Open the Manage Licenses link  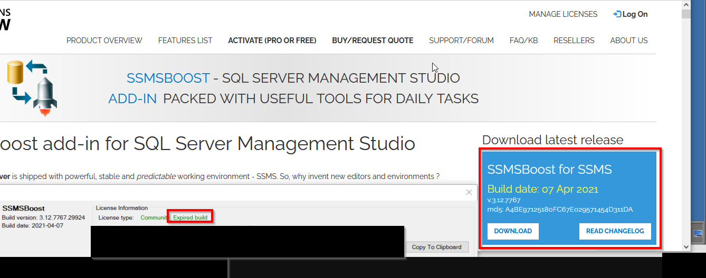(x=563, y=14)
